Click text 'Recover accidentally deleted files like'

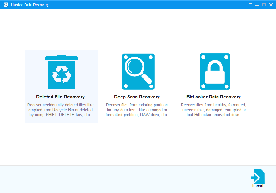[60, 105]
